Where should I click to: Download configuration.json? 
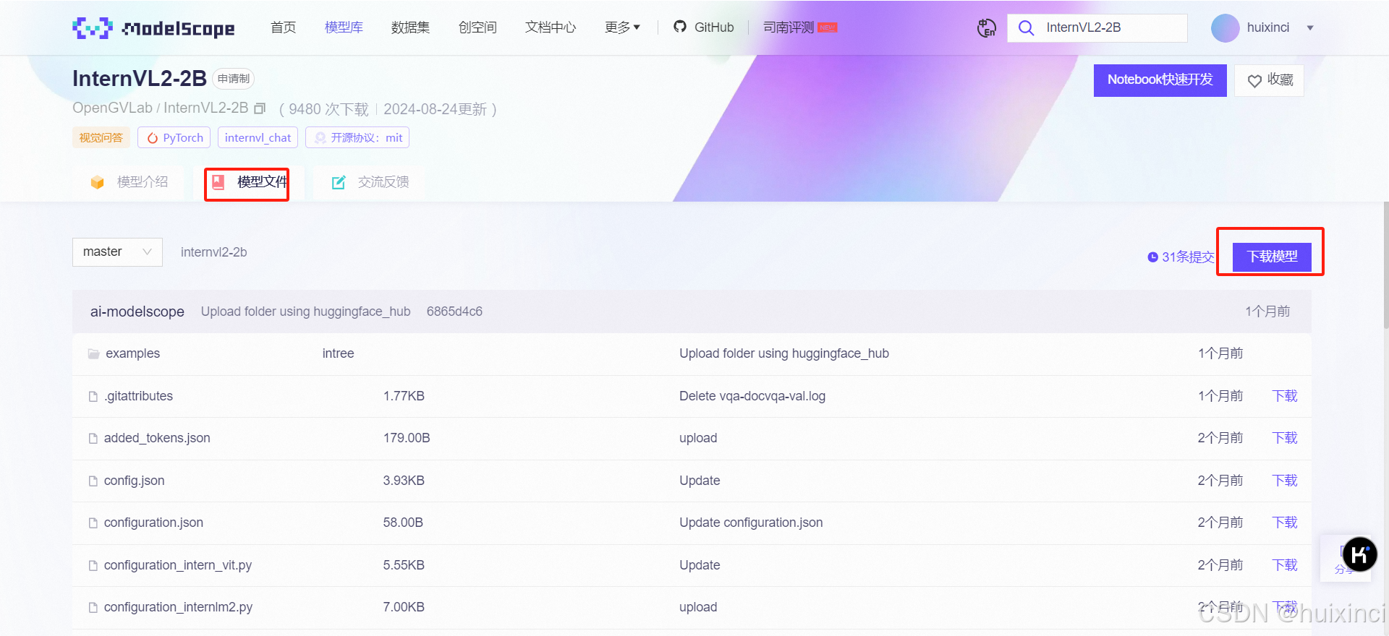(x=1285, y=523)
